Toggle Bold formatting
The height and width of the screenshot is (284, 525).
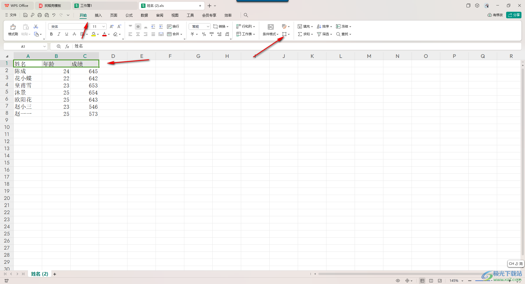pyautogui.click(x=51, y=34)
